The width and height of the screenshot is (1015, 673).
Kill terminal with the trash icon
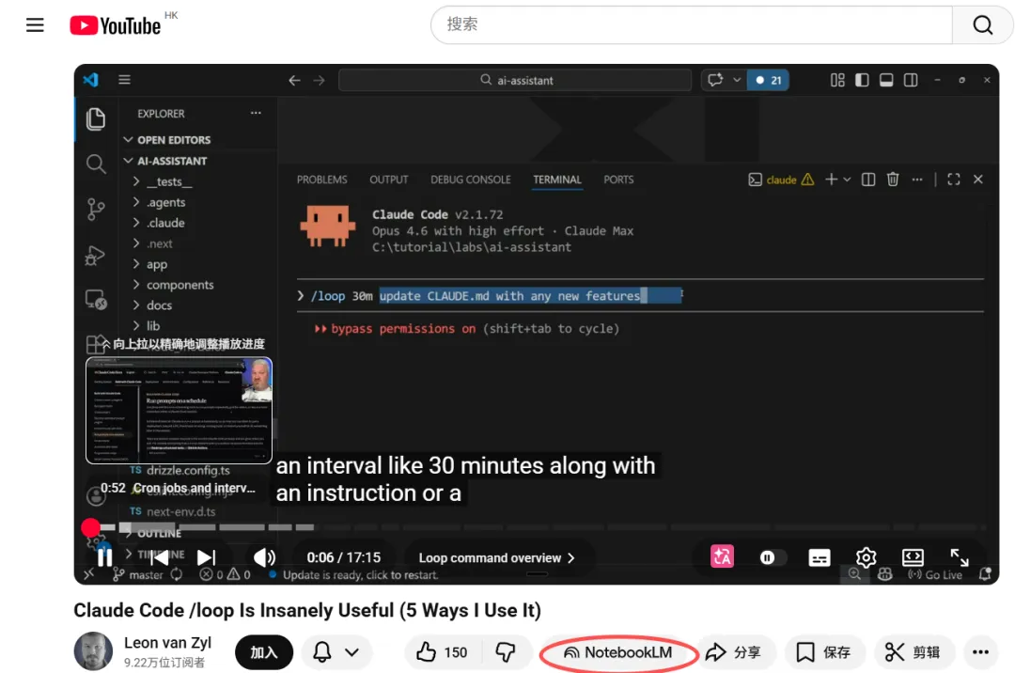(893, 180)
